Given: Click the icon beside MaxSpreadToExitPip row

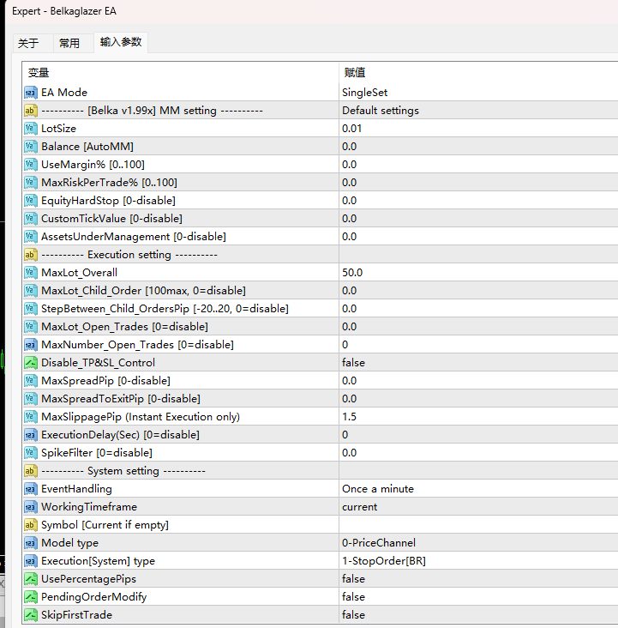Looking at the screenshot, I should [x=30, y=399].
